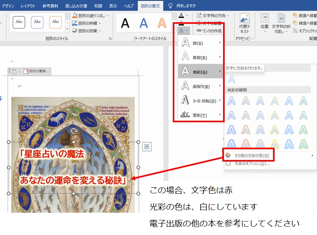Choose third-row gray glow variation
This screenshot has height=235, width=317.
tap(260, 130)
